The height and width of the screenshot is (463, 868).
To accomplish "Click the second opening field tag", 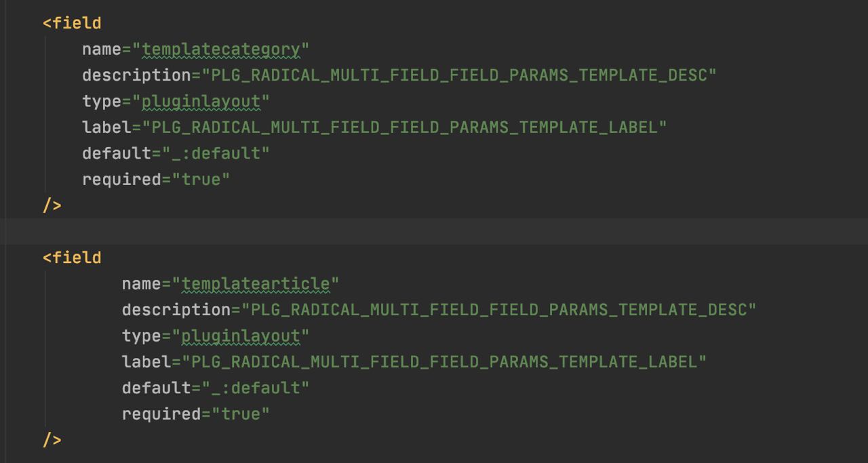I will tap(72, 258).
